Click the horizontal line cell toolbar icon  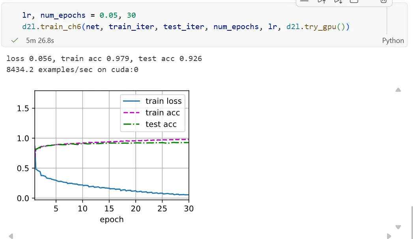point(304,1)
